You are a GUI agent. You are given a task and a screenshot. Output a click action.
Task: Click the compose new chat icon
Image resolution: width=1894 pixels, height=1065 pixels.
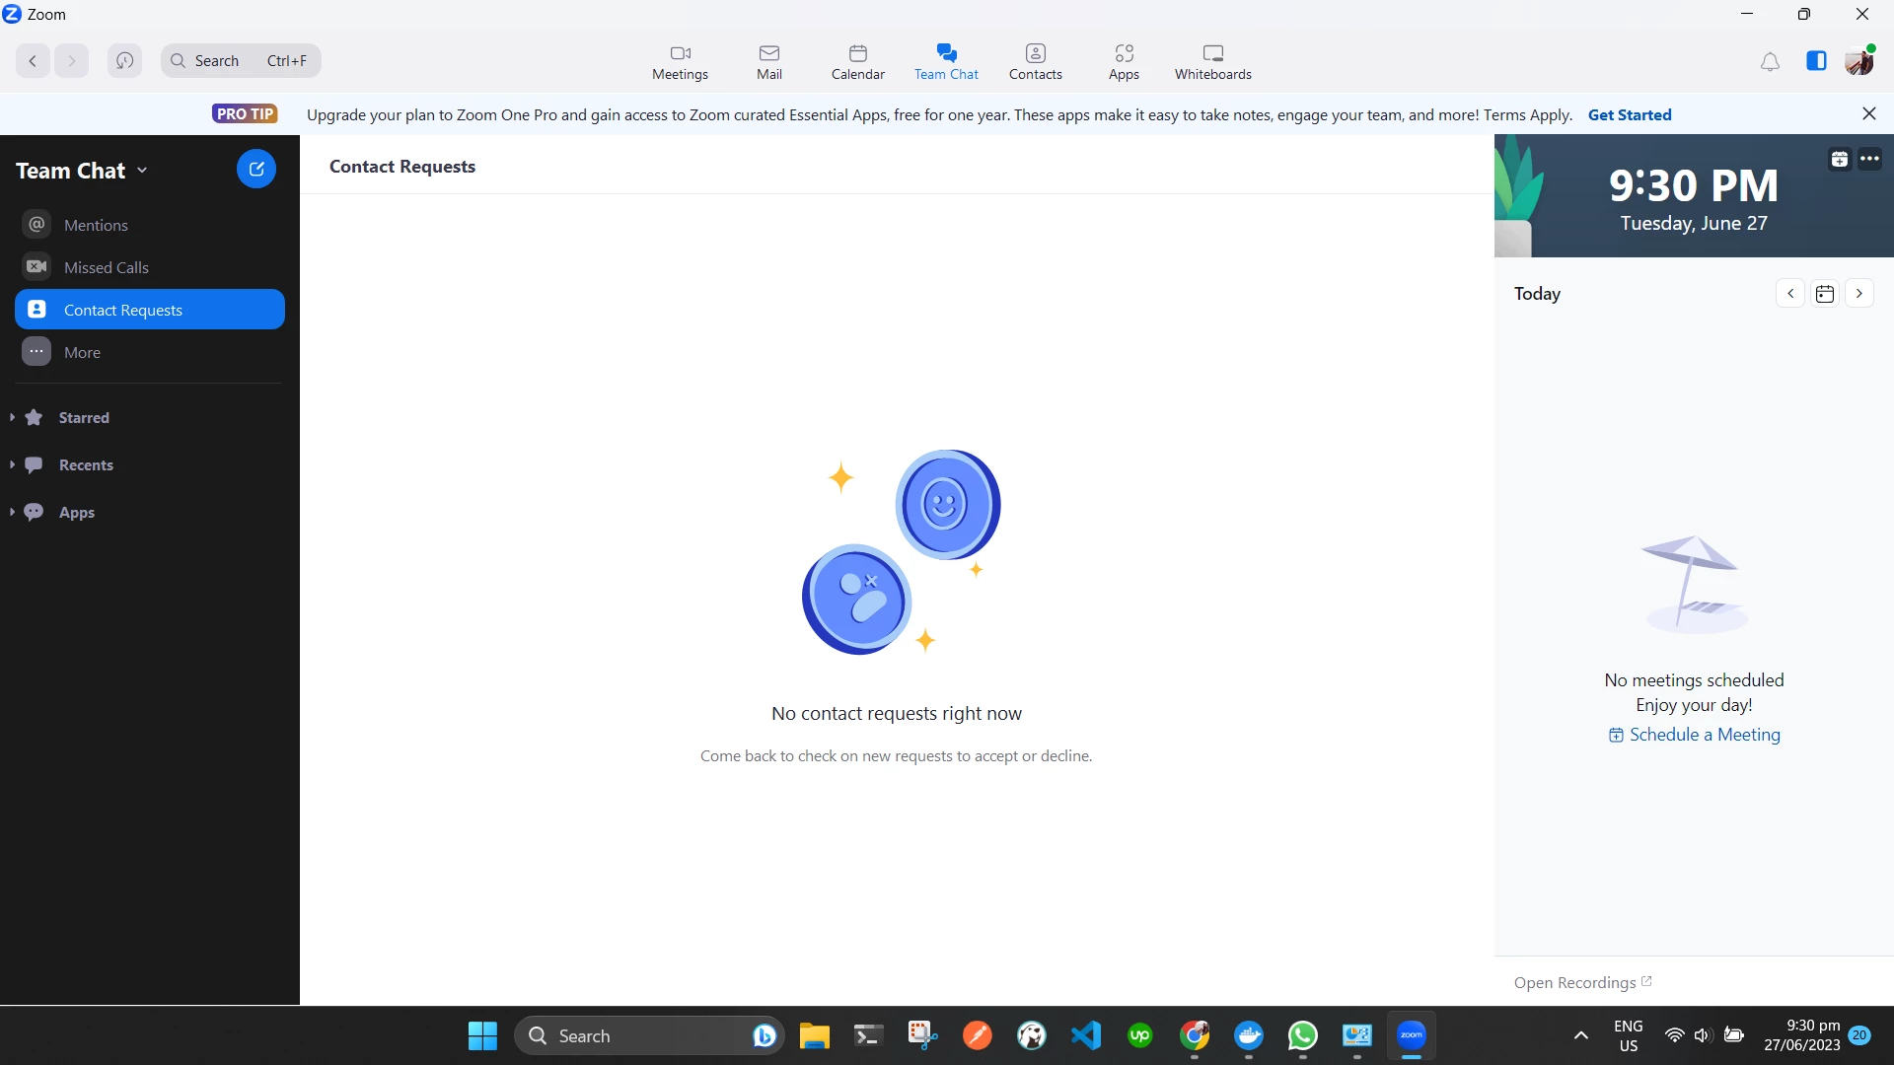click(255, 169)
